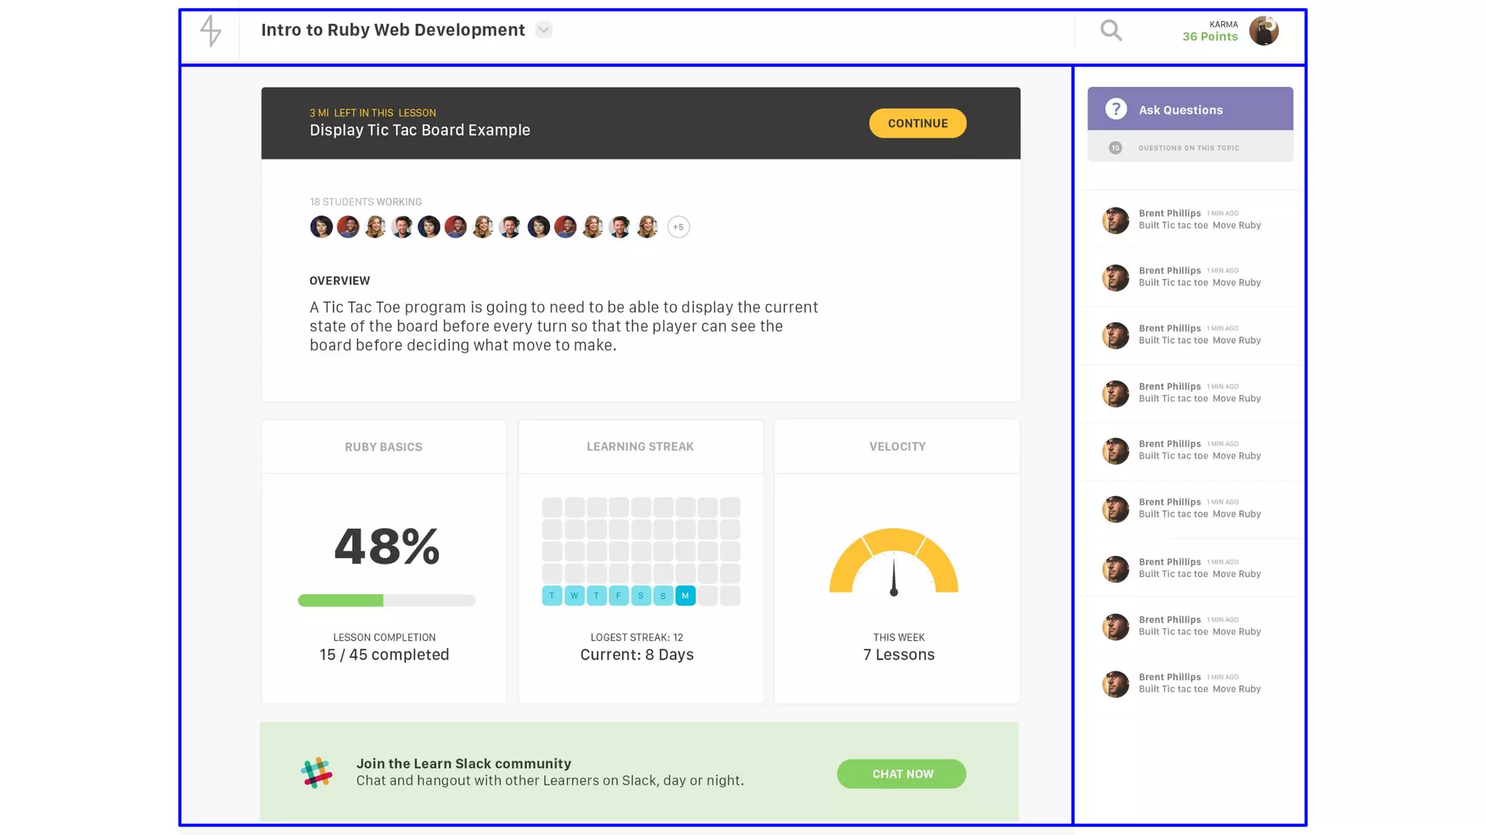Select the F day streak square

tap(618, 596)
